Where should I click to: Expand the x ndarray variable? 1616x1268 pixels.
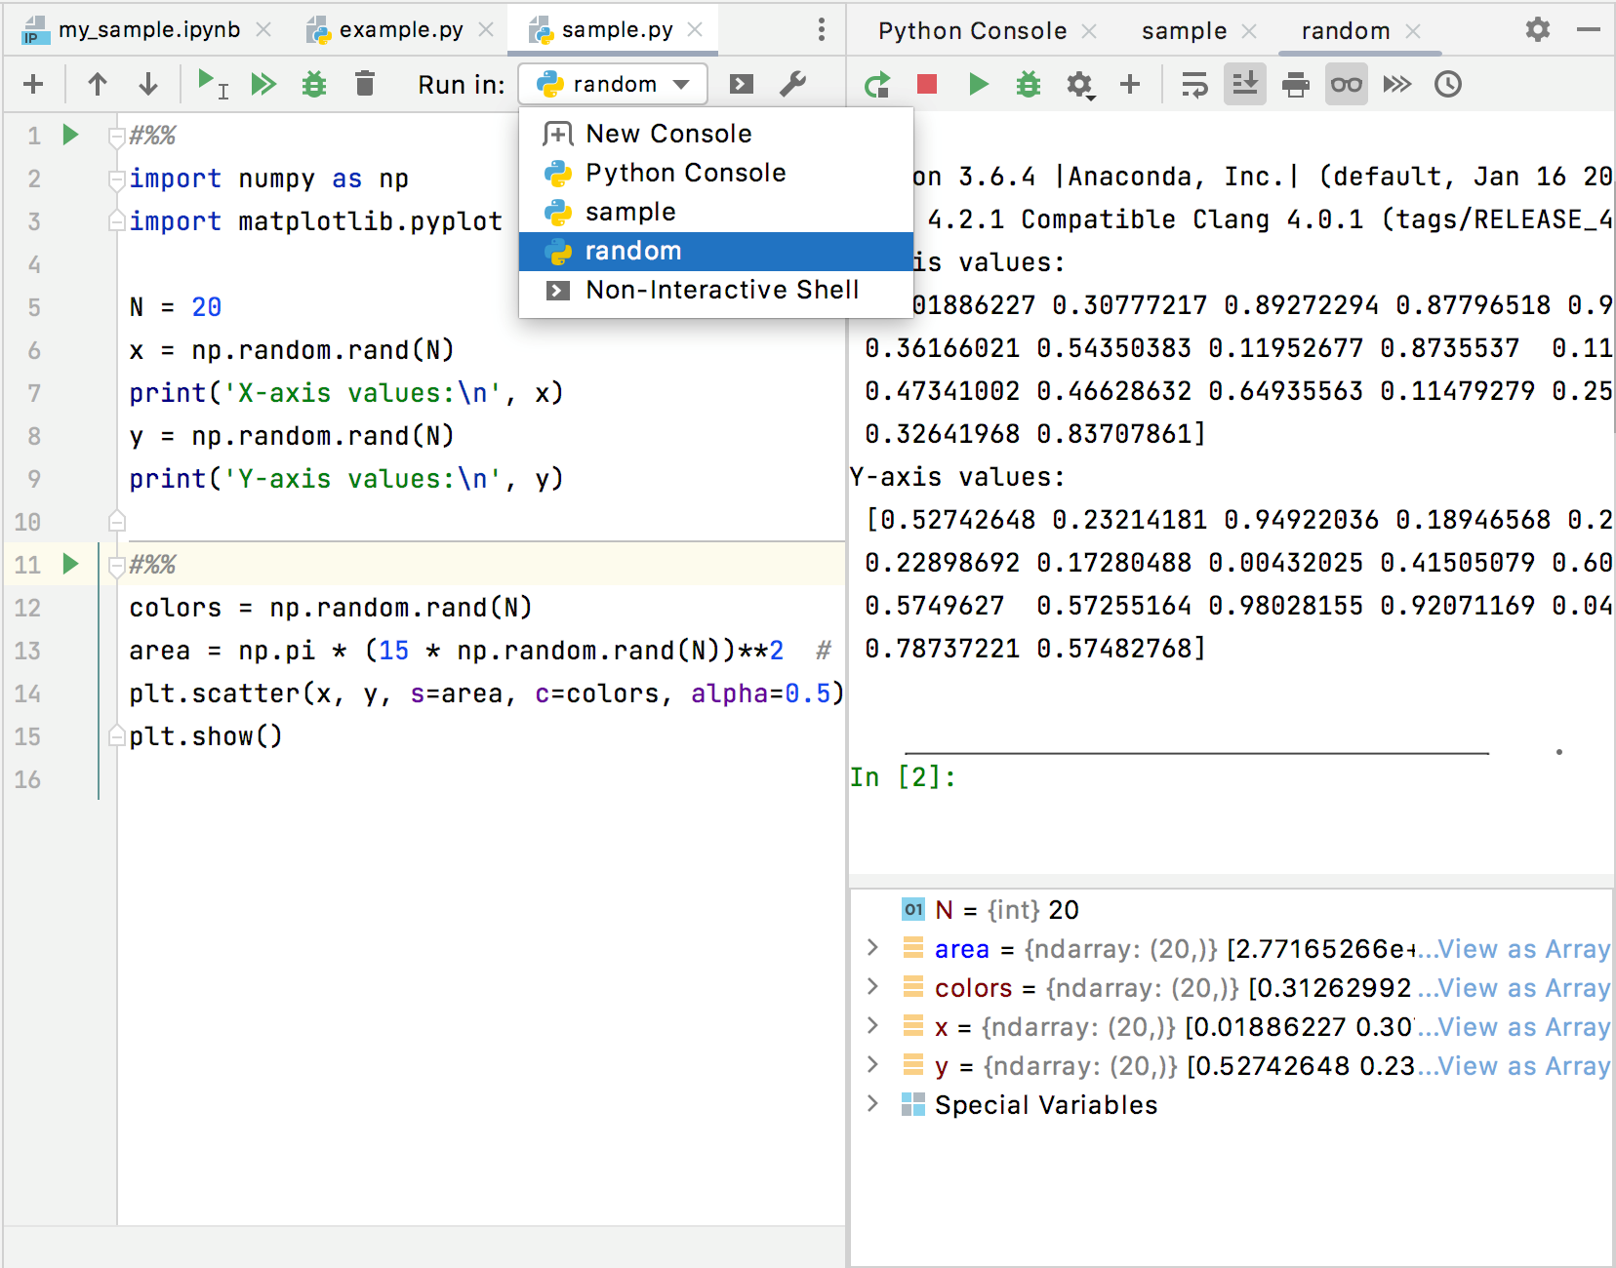pyautogui.click(x=872, y=1026)
